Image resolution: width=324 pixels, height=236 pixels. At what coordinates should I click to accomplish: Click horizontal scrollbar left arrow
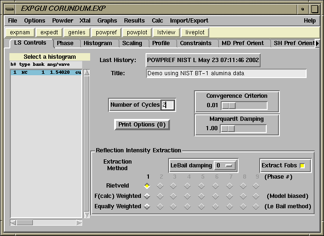(x=13, y=222)
